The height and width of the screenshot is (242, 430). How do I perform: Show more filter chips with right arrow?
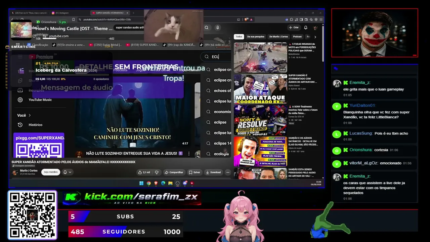pos(315,37)
